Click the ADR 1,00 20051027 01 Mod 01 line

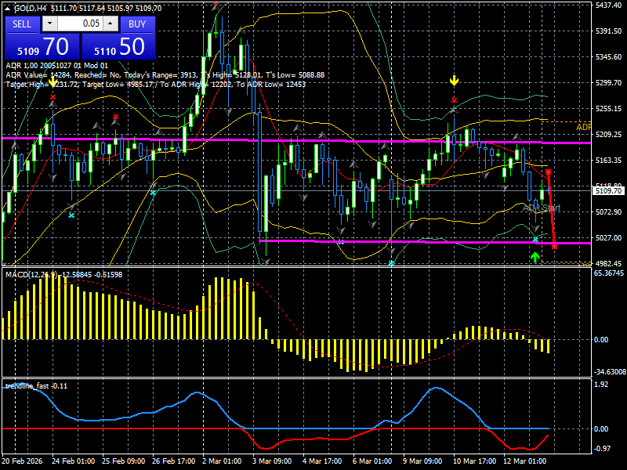tap(56, 66)
